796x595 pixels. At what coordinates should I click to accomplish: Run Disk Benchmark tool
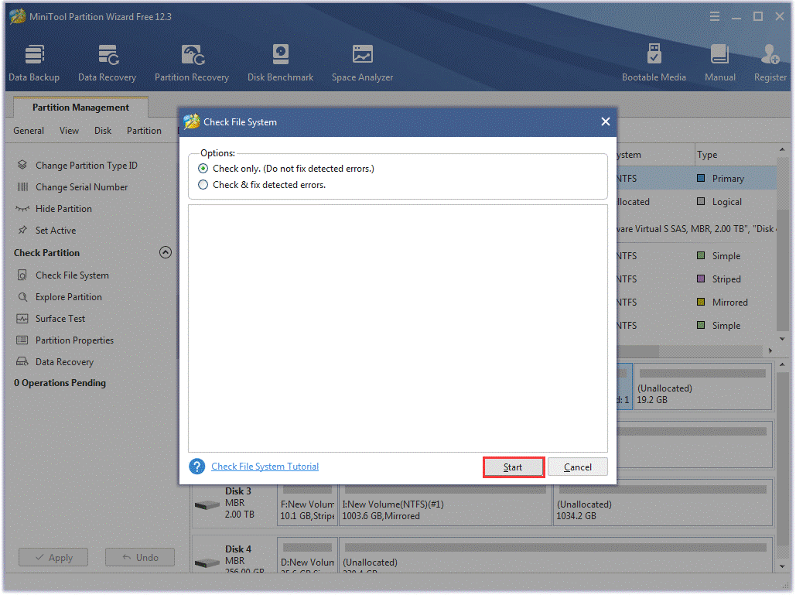pyautogui.click(x=280, y=63)
